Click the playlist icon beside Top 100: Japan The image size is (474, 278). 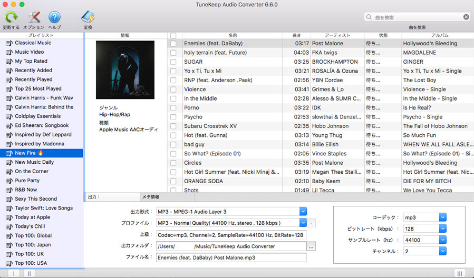(9, 245)
